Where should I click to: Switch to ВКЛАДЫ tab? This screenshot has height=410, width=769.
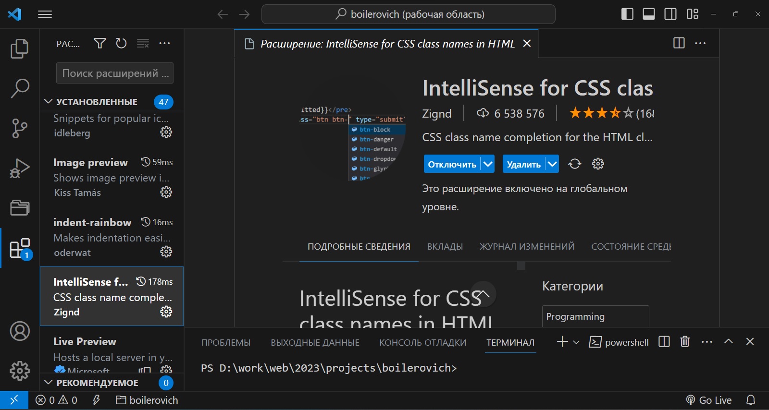[x=445, y=247]
